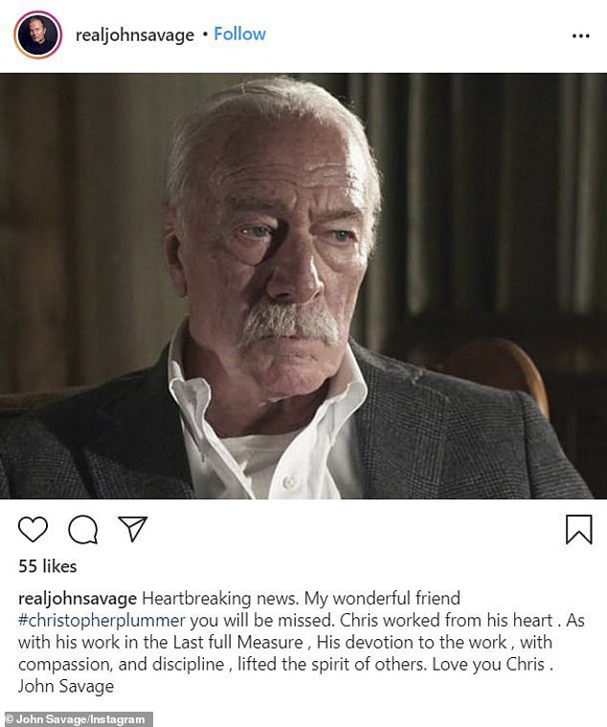Follow the realjohnsavage account
The width and height of the screenshot is (607, 727).
pos(239,34)
